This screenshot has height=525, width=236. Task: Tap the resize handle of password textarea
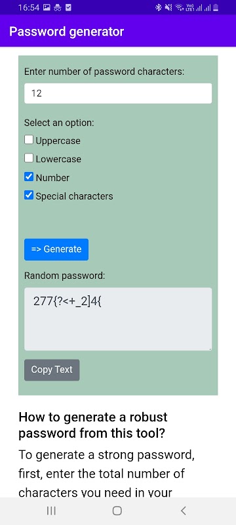210,348
